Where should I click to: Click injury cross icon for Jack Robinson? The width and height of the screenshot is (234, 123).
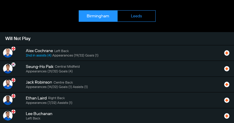click(227, 84)
